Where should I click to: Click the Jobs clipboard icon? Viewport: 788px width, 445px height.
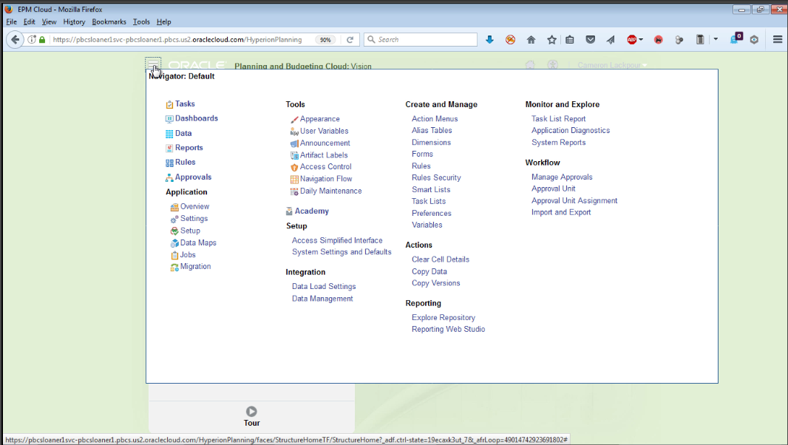(x=174, y=256)
